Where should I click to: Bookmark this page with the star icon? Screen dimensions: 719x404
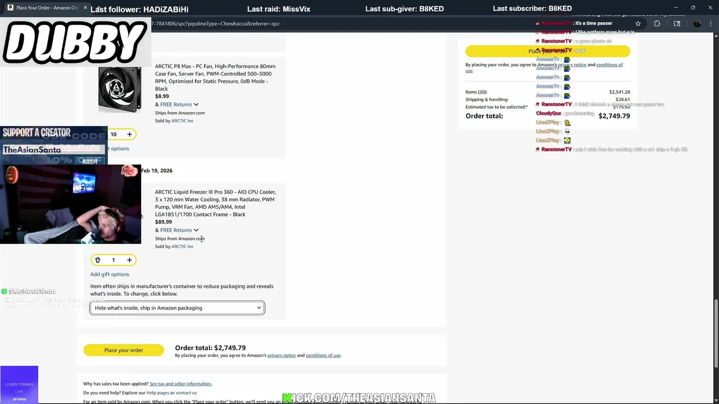pyautogui.click(x=638, y=24)
